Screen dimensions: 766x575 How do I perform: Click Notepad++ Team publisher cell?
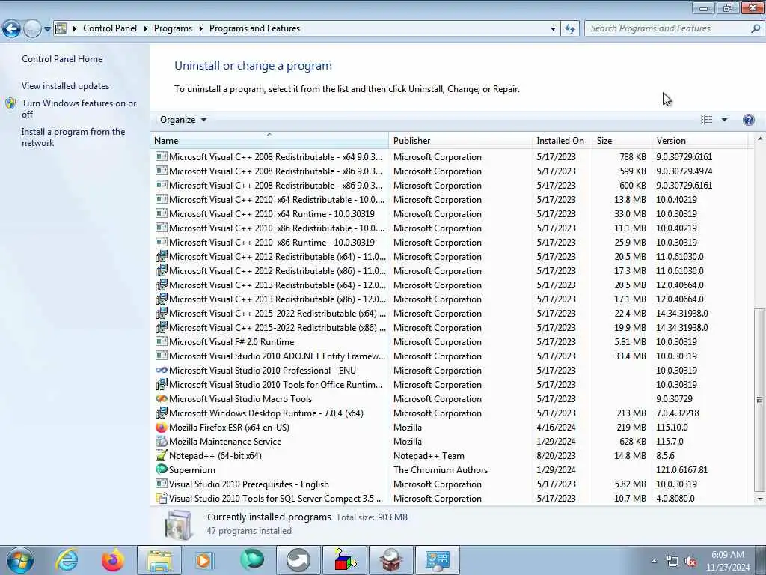click(429, 456)
